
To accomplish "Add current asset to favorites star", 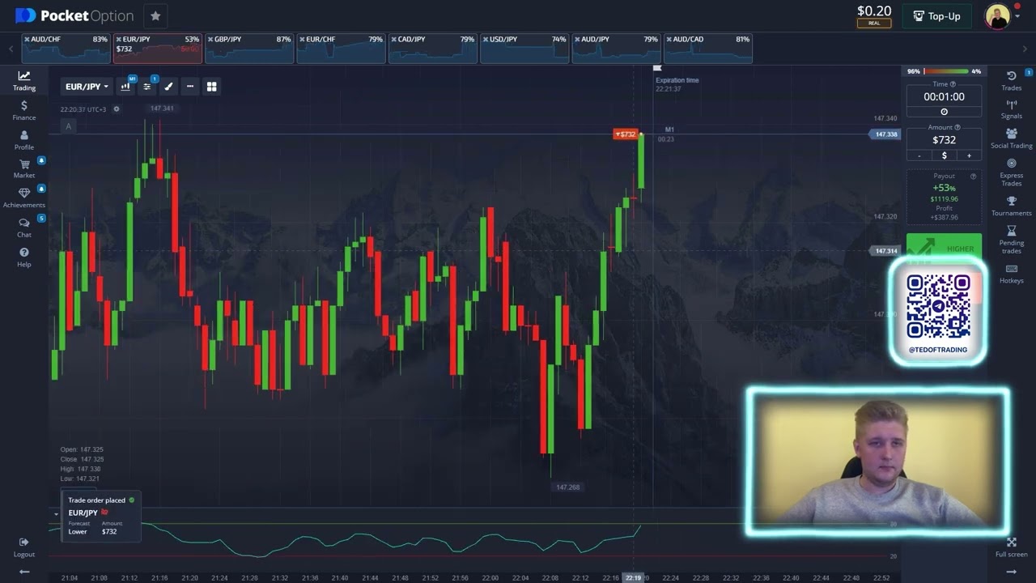I will [155, 15].
